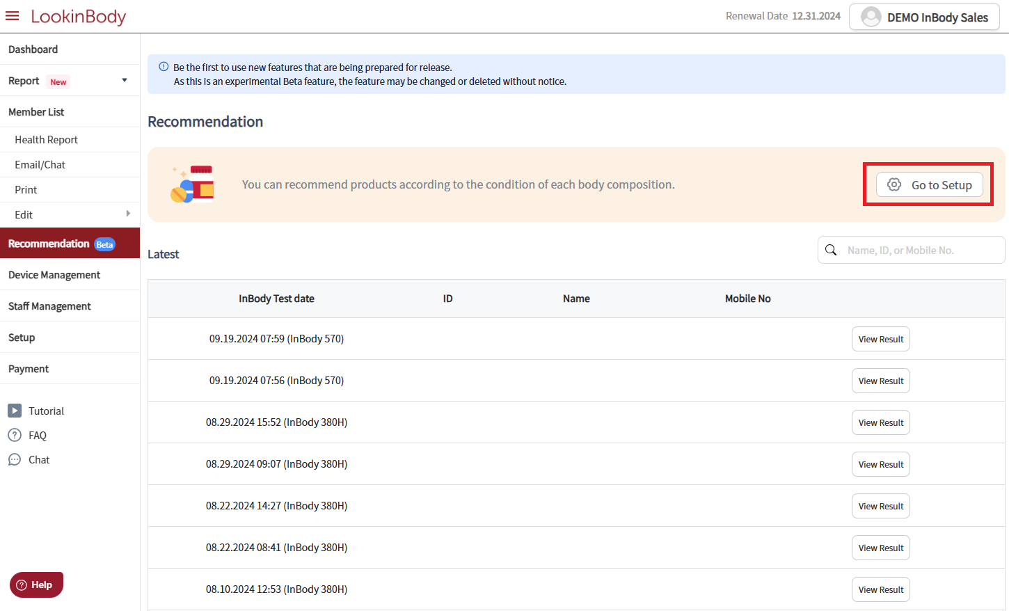The image size is (1009, 611).
Task: View Result for 08.22.2024 14:27 test
Action: 881,506
